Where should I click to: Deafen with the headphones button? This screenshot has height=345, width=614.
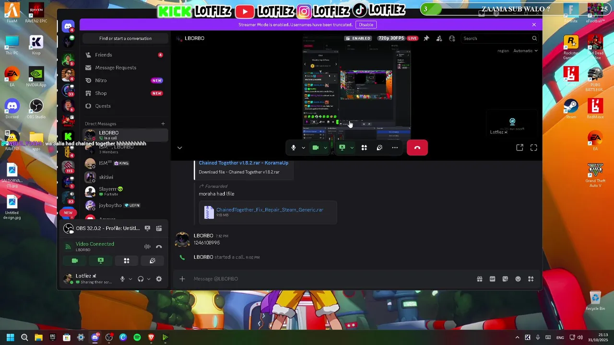(x=141, y=279)
